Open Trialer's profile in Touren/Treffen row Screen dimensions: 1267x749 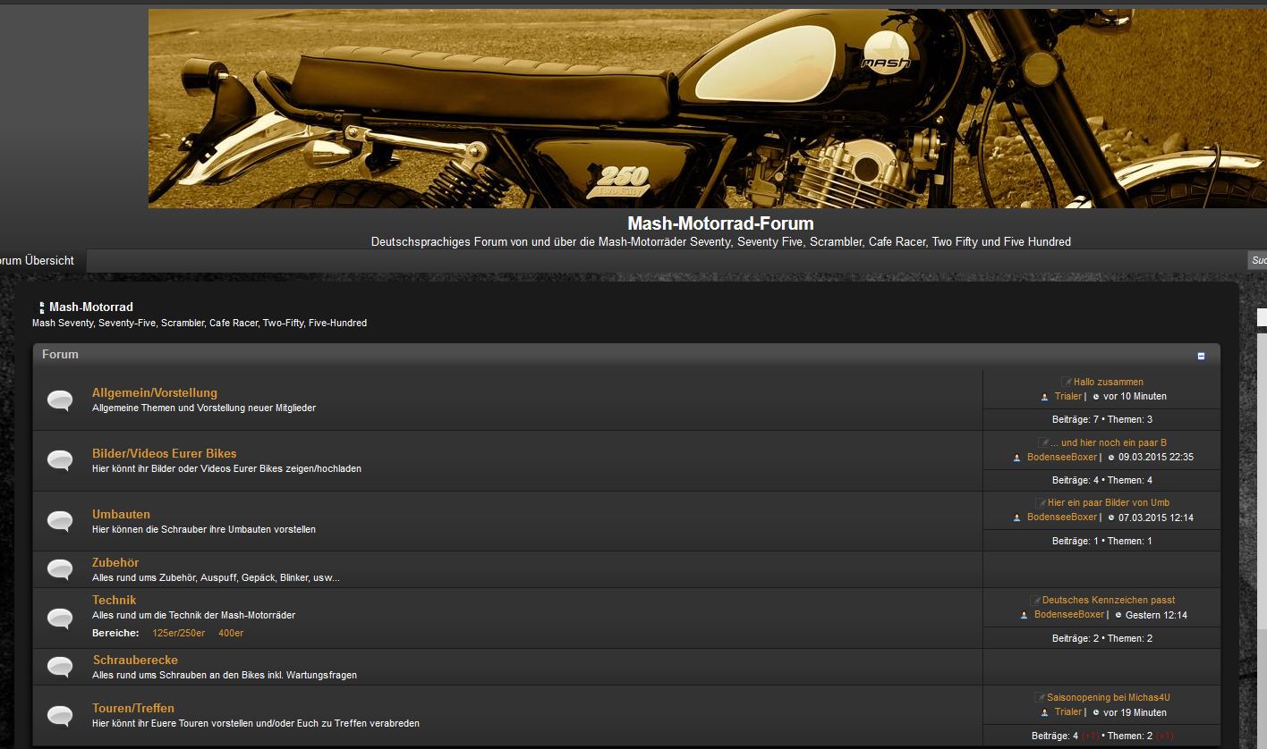tap(1068, 711)
